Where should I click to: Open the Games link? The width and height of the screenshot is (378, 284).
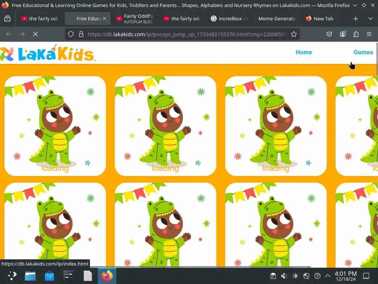pyautogui.click(x=363, y=52)
